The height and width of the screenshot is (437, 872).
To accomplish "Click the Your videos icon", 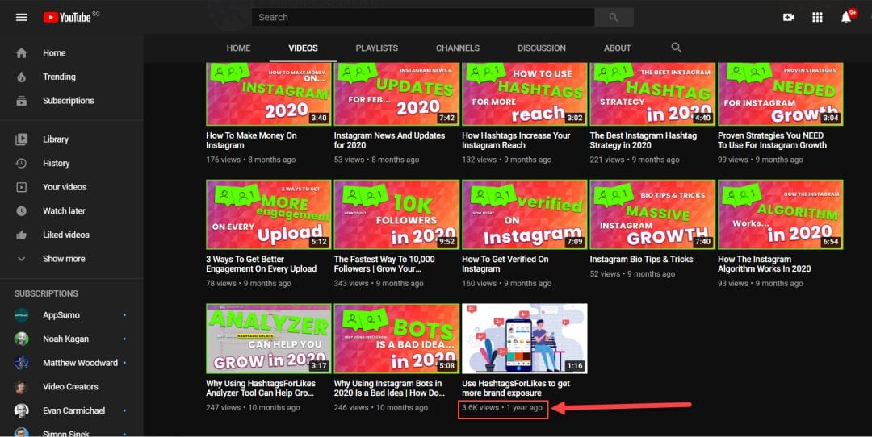I will pos(21,187).
